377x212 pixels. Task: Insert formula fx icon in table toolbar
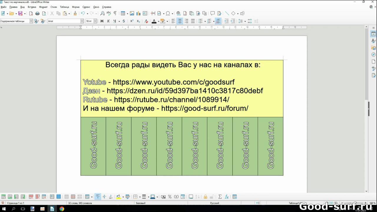pos(227,197)
